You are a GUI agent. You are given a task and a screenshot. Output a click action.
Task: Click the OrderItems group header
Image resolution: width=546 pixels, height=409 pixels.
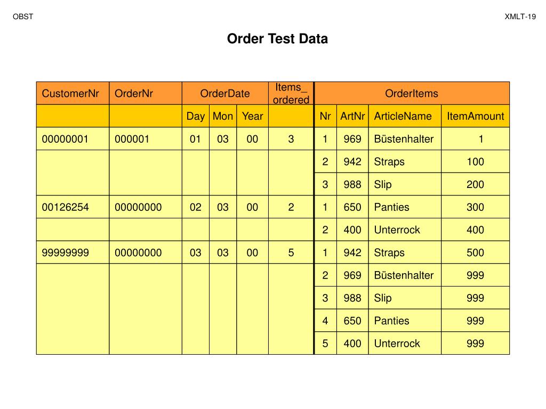pos(412,93)
